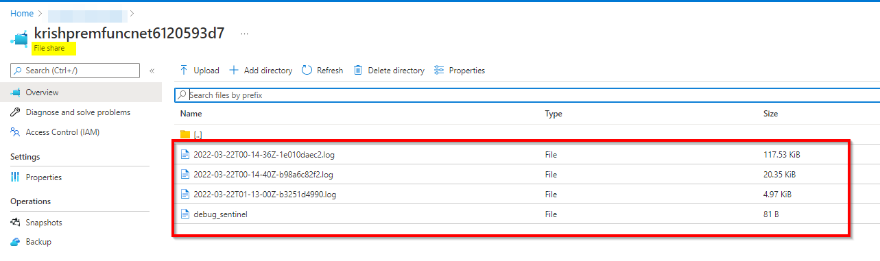Click the wrench icon for Diagnose and solve problems
Screen dimensions: 880x261
click(15, 112)
